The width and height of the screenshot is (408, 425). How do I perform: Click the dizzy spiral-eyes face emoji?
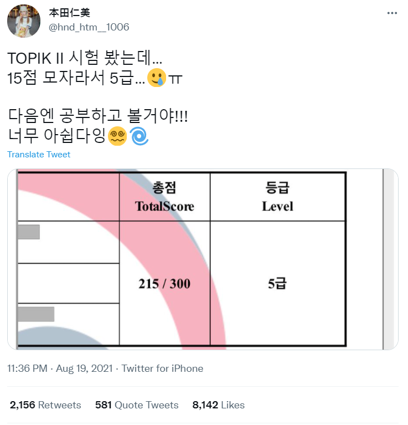coord(118,135)
